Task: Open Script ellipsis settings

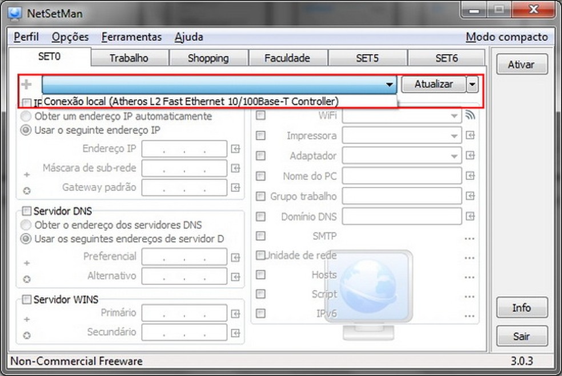Action: (469, 297)
